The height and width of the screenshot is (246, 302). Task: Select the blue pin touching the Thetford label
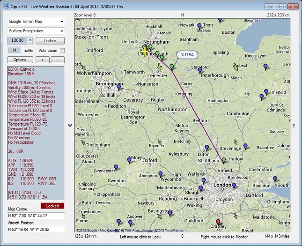pos(266,92)
